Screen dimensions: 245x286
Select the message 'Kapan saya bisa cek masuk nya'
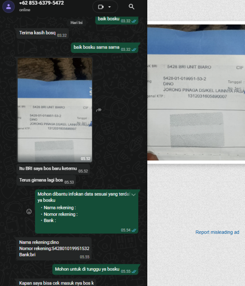[x=56, y=283]
